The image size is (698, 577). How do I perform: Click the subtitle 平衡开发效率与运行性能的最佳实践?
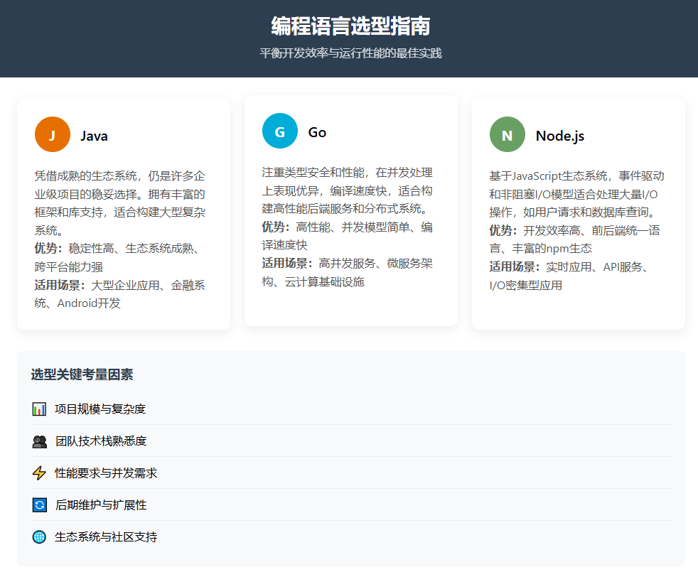coord(351,53)
